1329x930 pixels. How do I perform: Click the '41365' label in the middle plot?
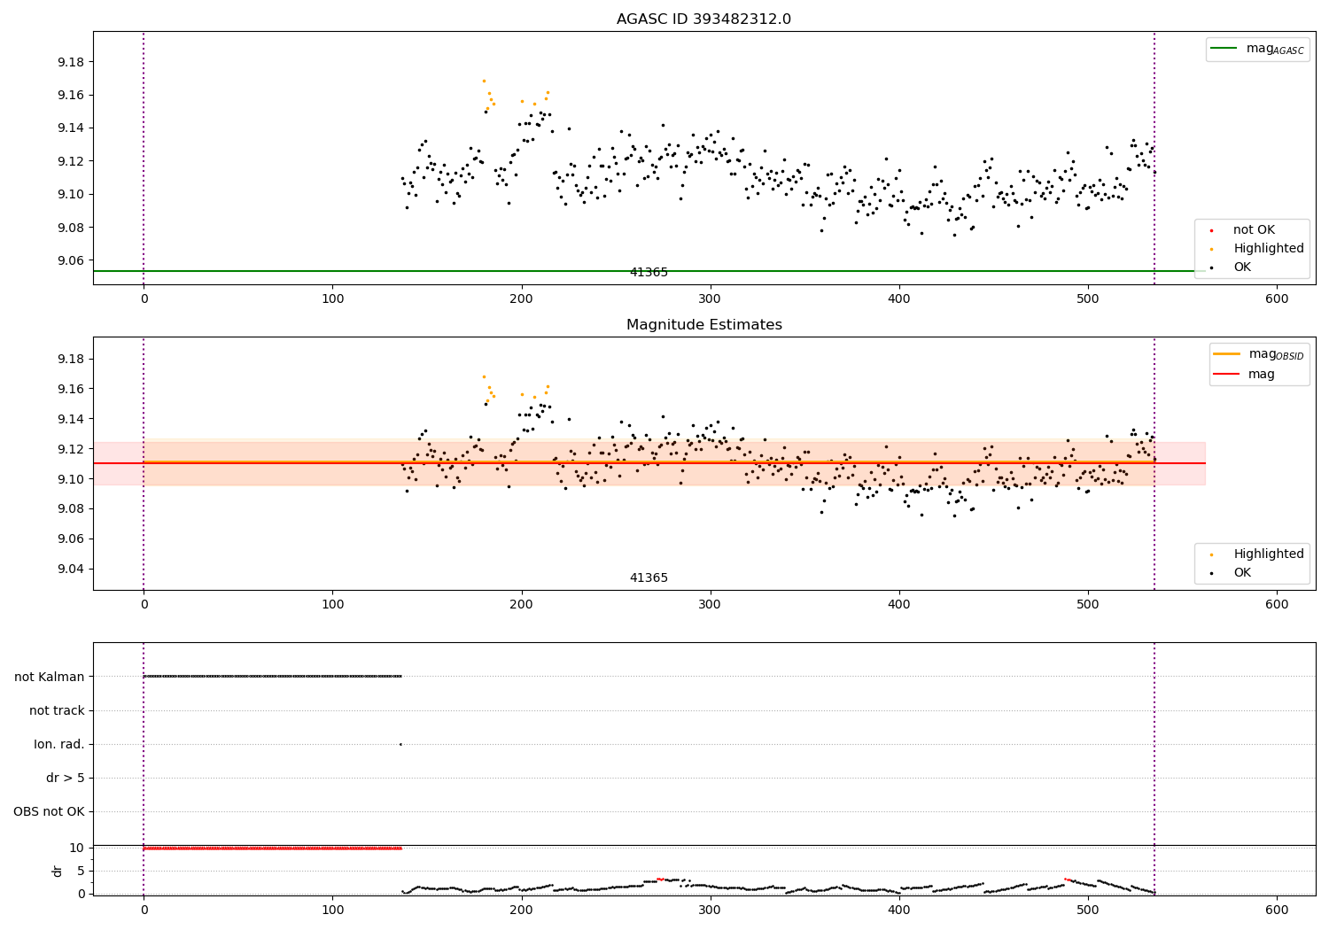pyautogui.click(x=649, y=578)
